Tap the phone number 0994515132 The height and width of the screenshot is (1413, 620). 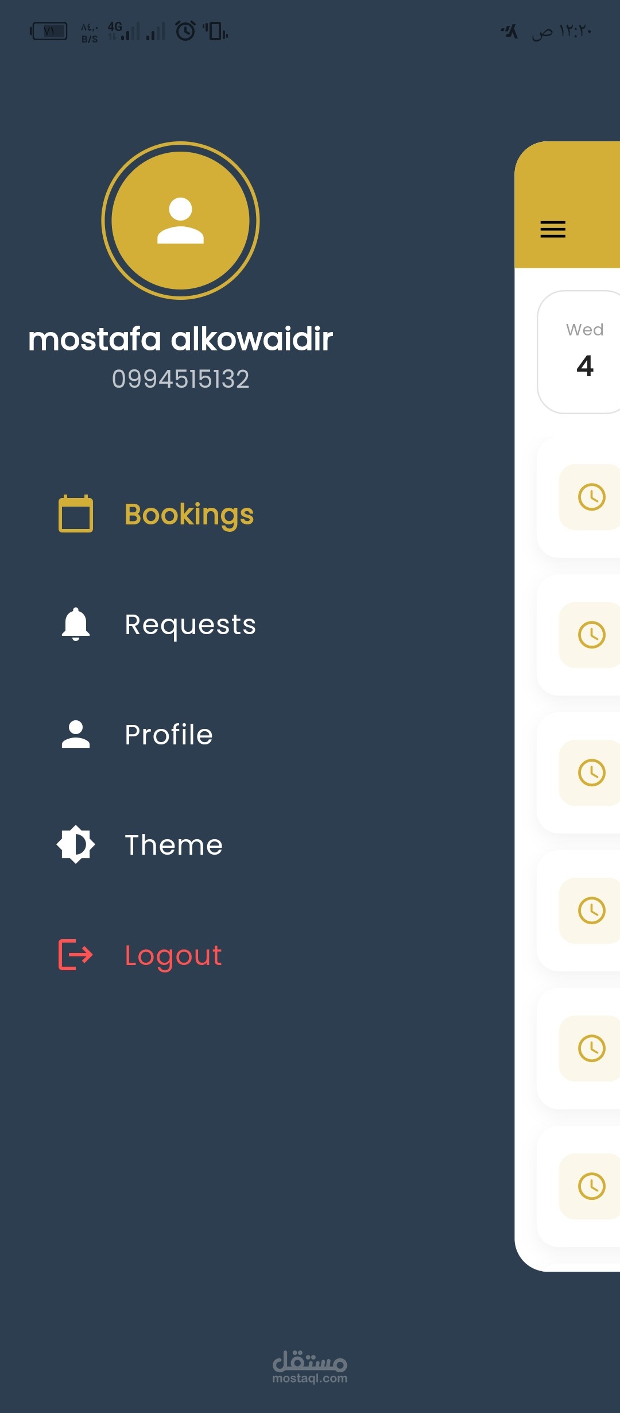pyautogui.click(x=180, y=379)
